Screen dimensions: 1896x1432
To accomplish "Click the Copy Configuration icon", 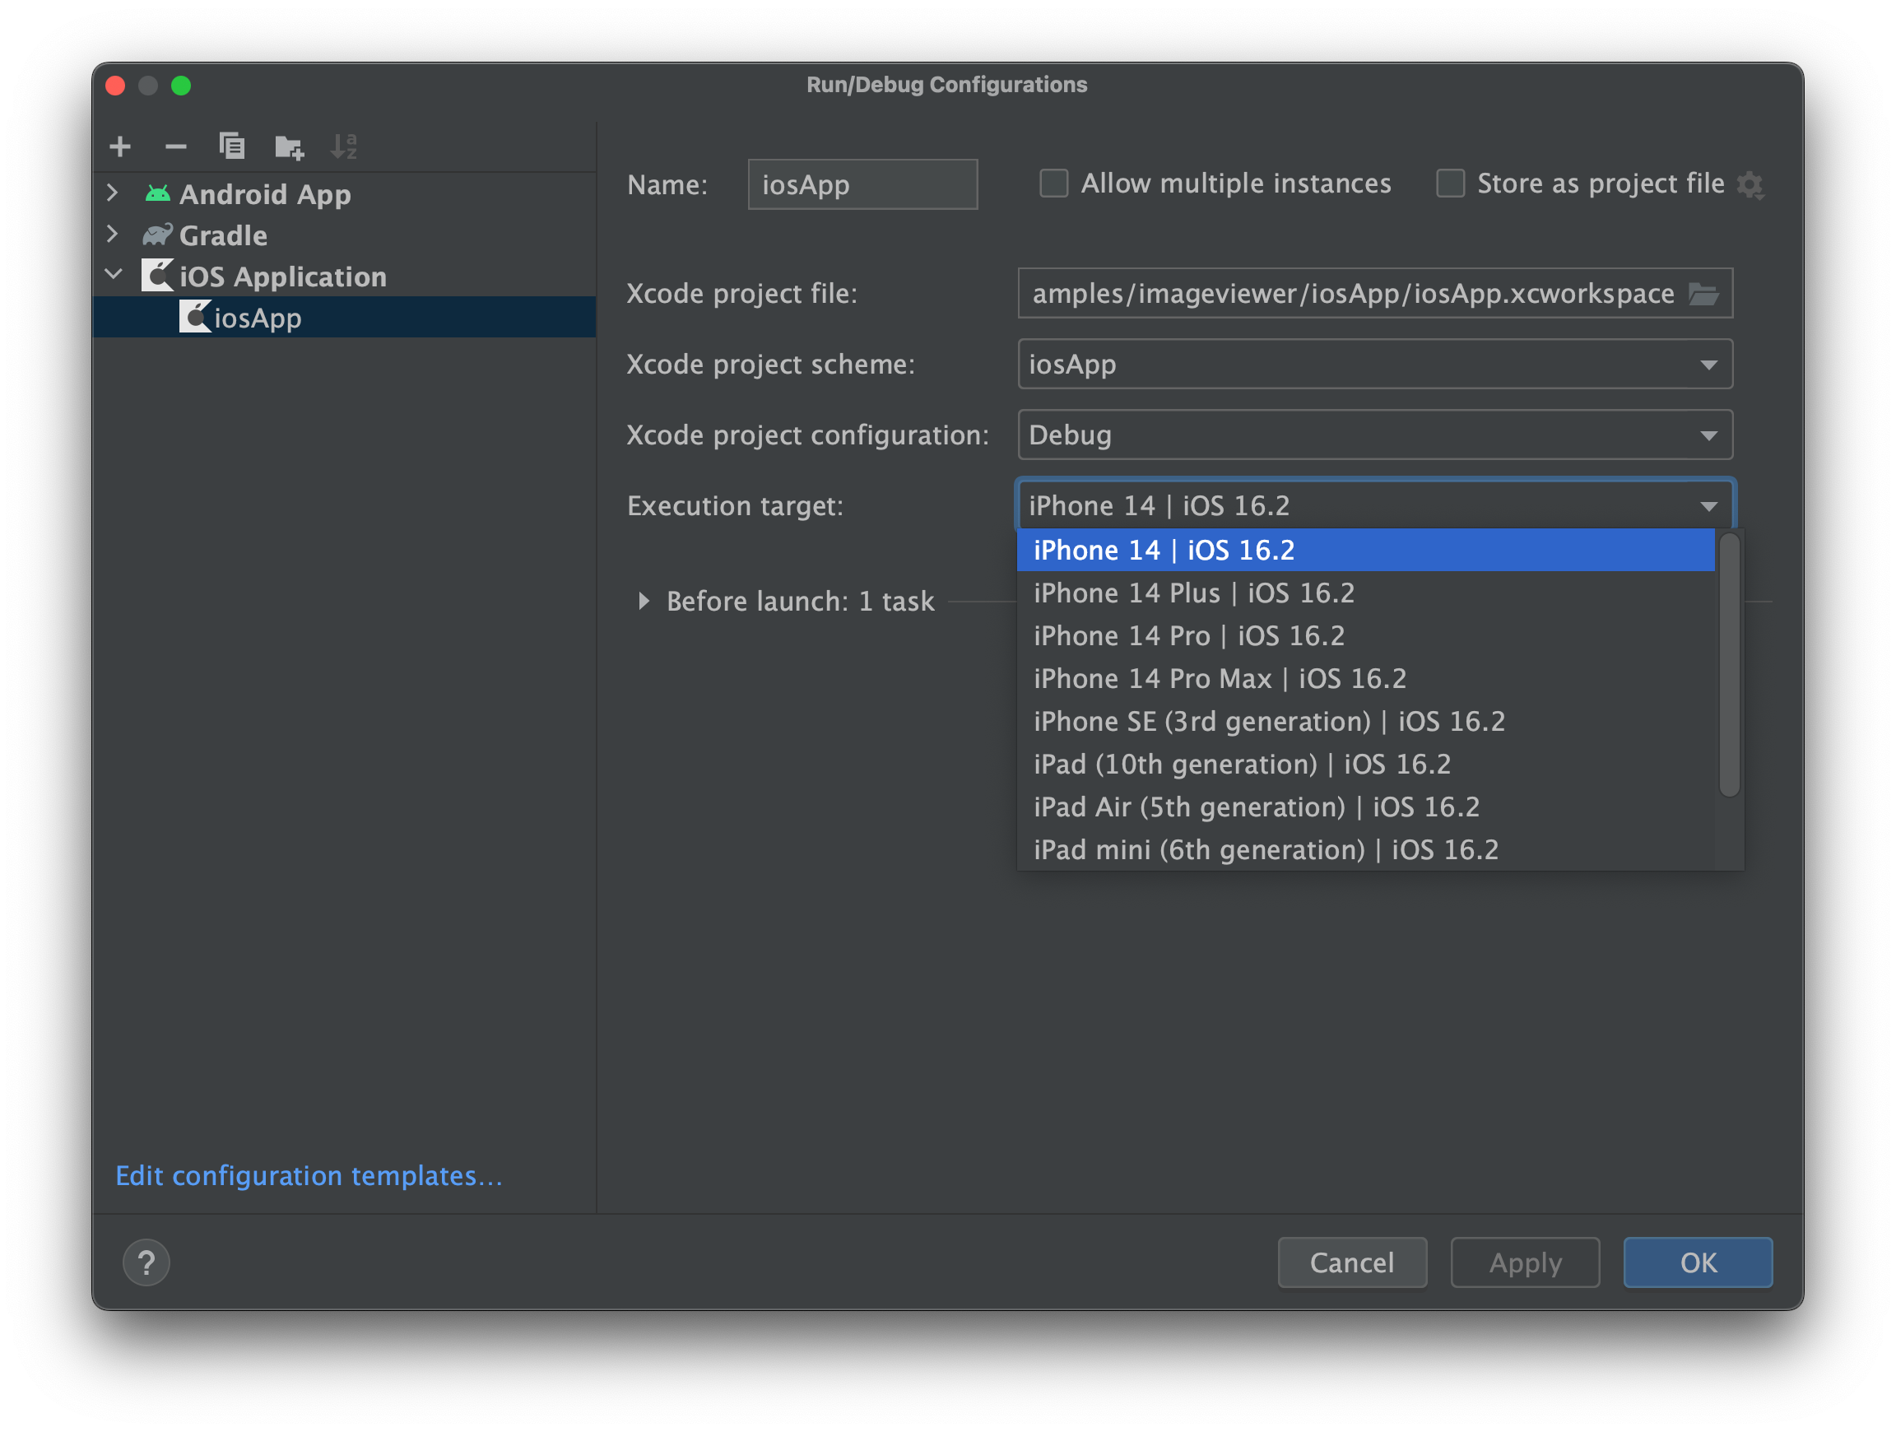I will 231,146.
